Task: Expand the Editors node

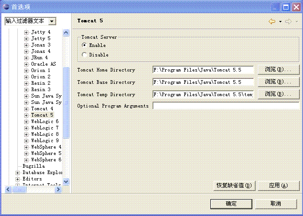Action: [17, 179]
